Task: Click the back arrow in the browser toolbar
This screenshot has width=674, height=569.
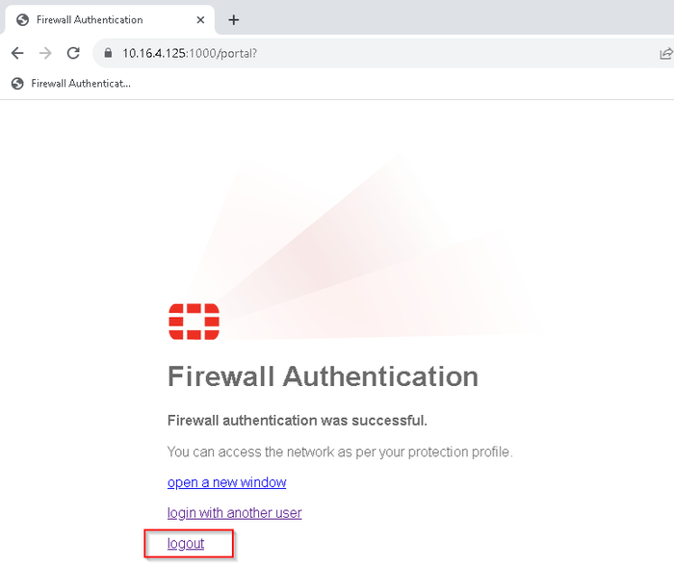Action: (17, 53)
